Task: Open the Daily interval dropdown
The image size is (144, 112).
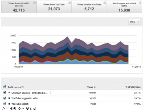Action: [134, 22]
